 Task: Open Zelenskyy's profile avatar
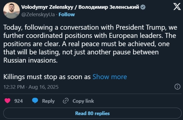pyautogui.click(x=12, y=10)
